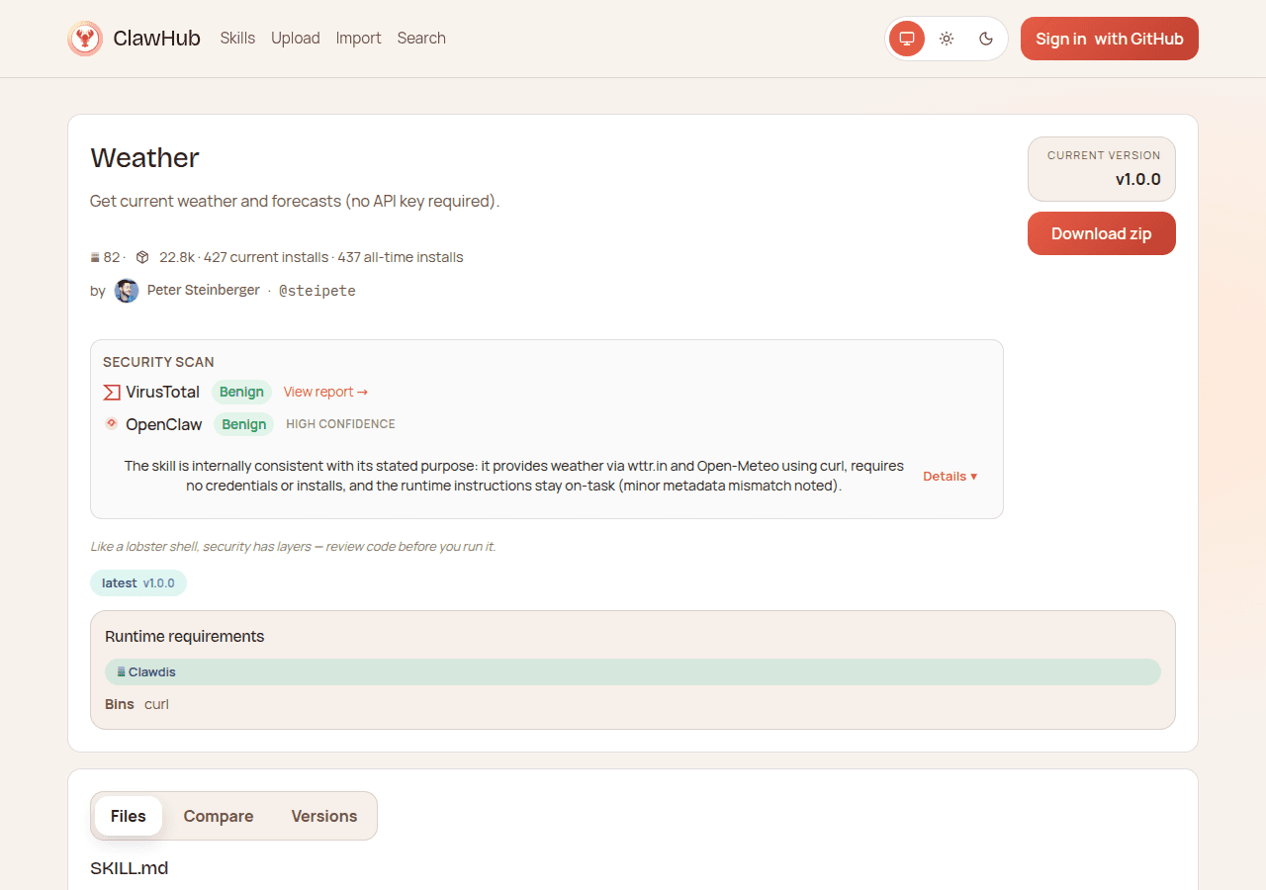The image size is (1266, 890).
Task: Click the package icon beside 22.8k downloads
Action: click(141, 256)
